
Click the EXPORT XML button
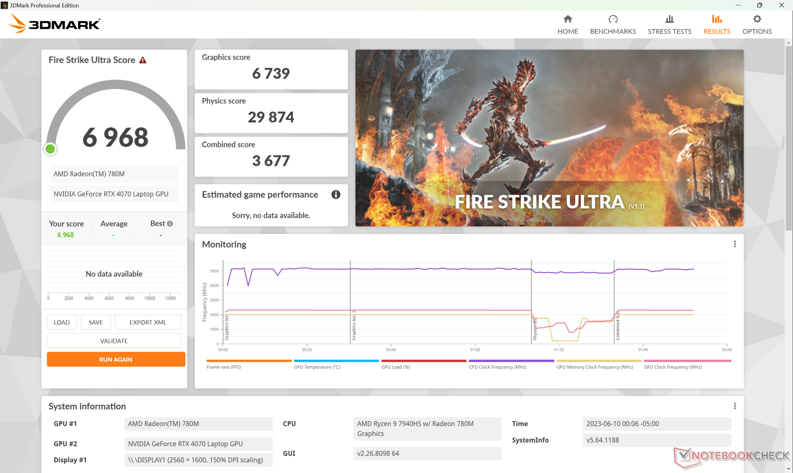click(148, 322)
